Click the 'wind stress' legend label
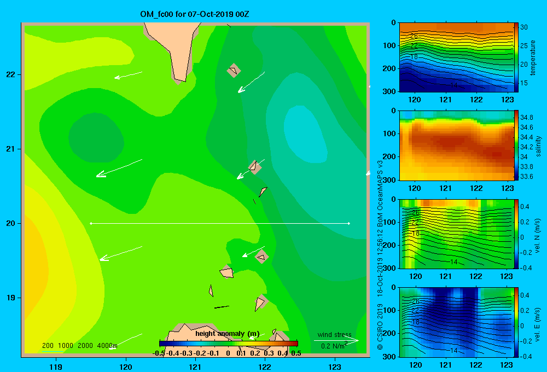Viewport: 547px width, 372px height. pos(335,335)
